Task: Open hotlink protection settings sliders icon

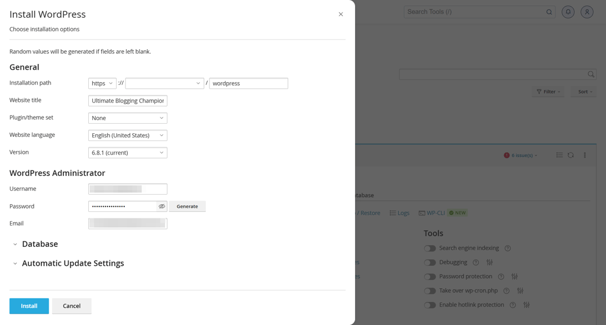Action: [526, 305]
